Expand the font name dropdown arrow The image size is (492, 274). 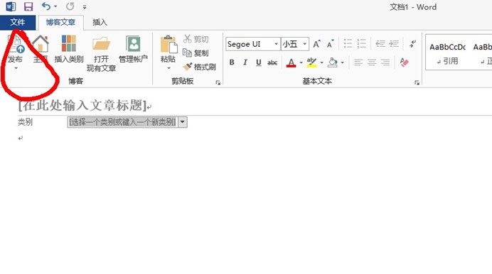tap(276, 44)
